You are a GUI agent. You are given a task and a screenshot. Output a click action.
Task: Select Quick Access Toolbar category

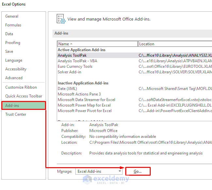24,96
